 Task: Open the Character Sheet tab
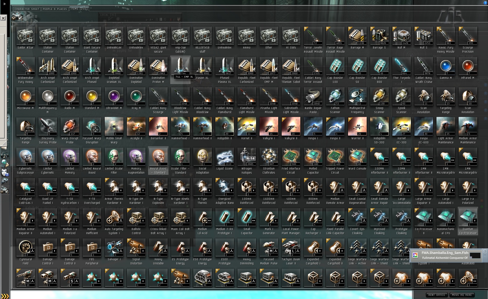click(27, 9)
